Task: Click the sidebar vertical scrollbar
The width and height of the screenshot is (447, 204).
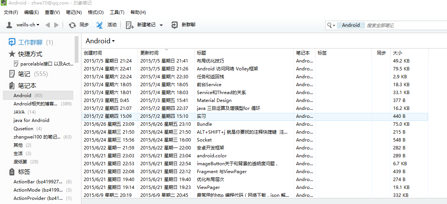Action: (x=77, y=49)
